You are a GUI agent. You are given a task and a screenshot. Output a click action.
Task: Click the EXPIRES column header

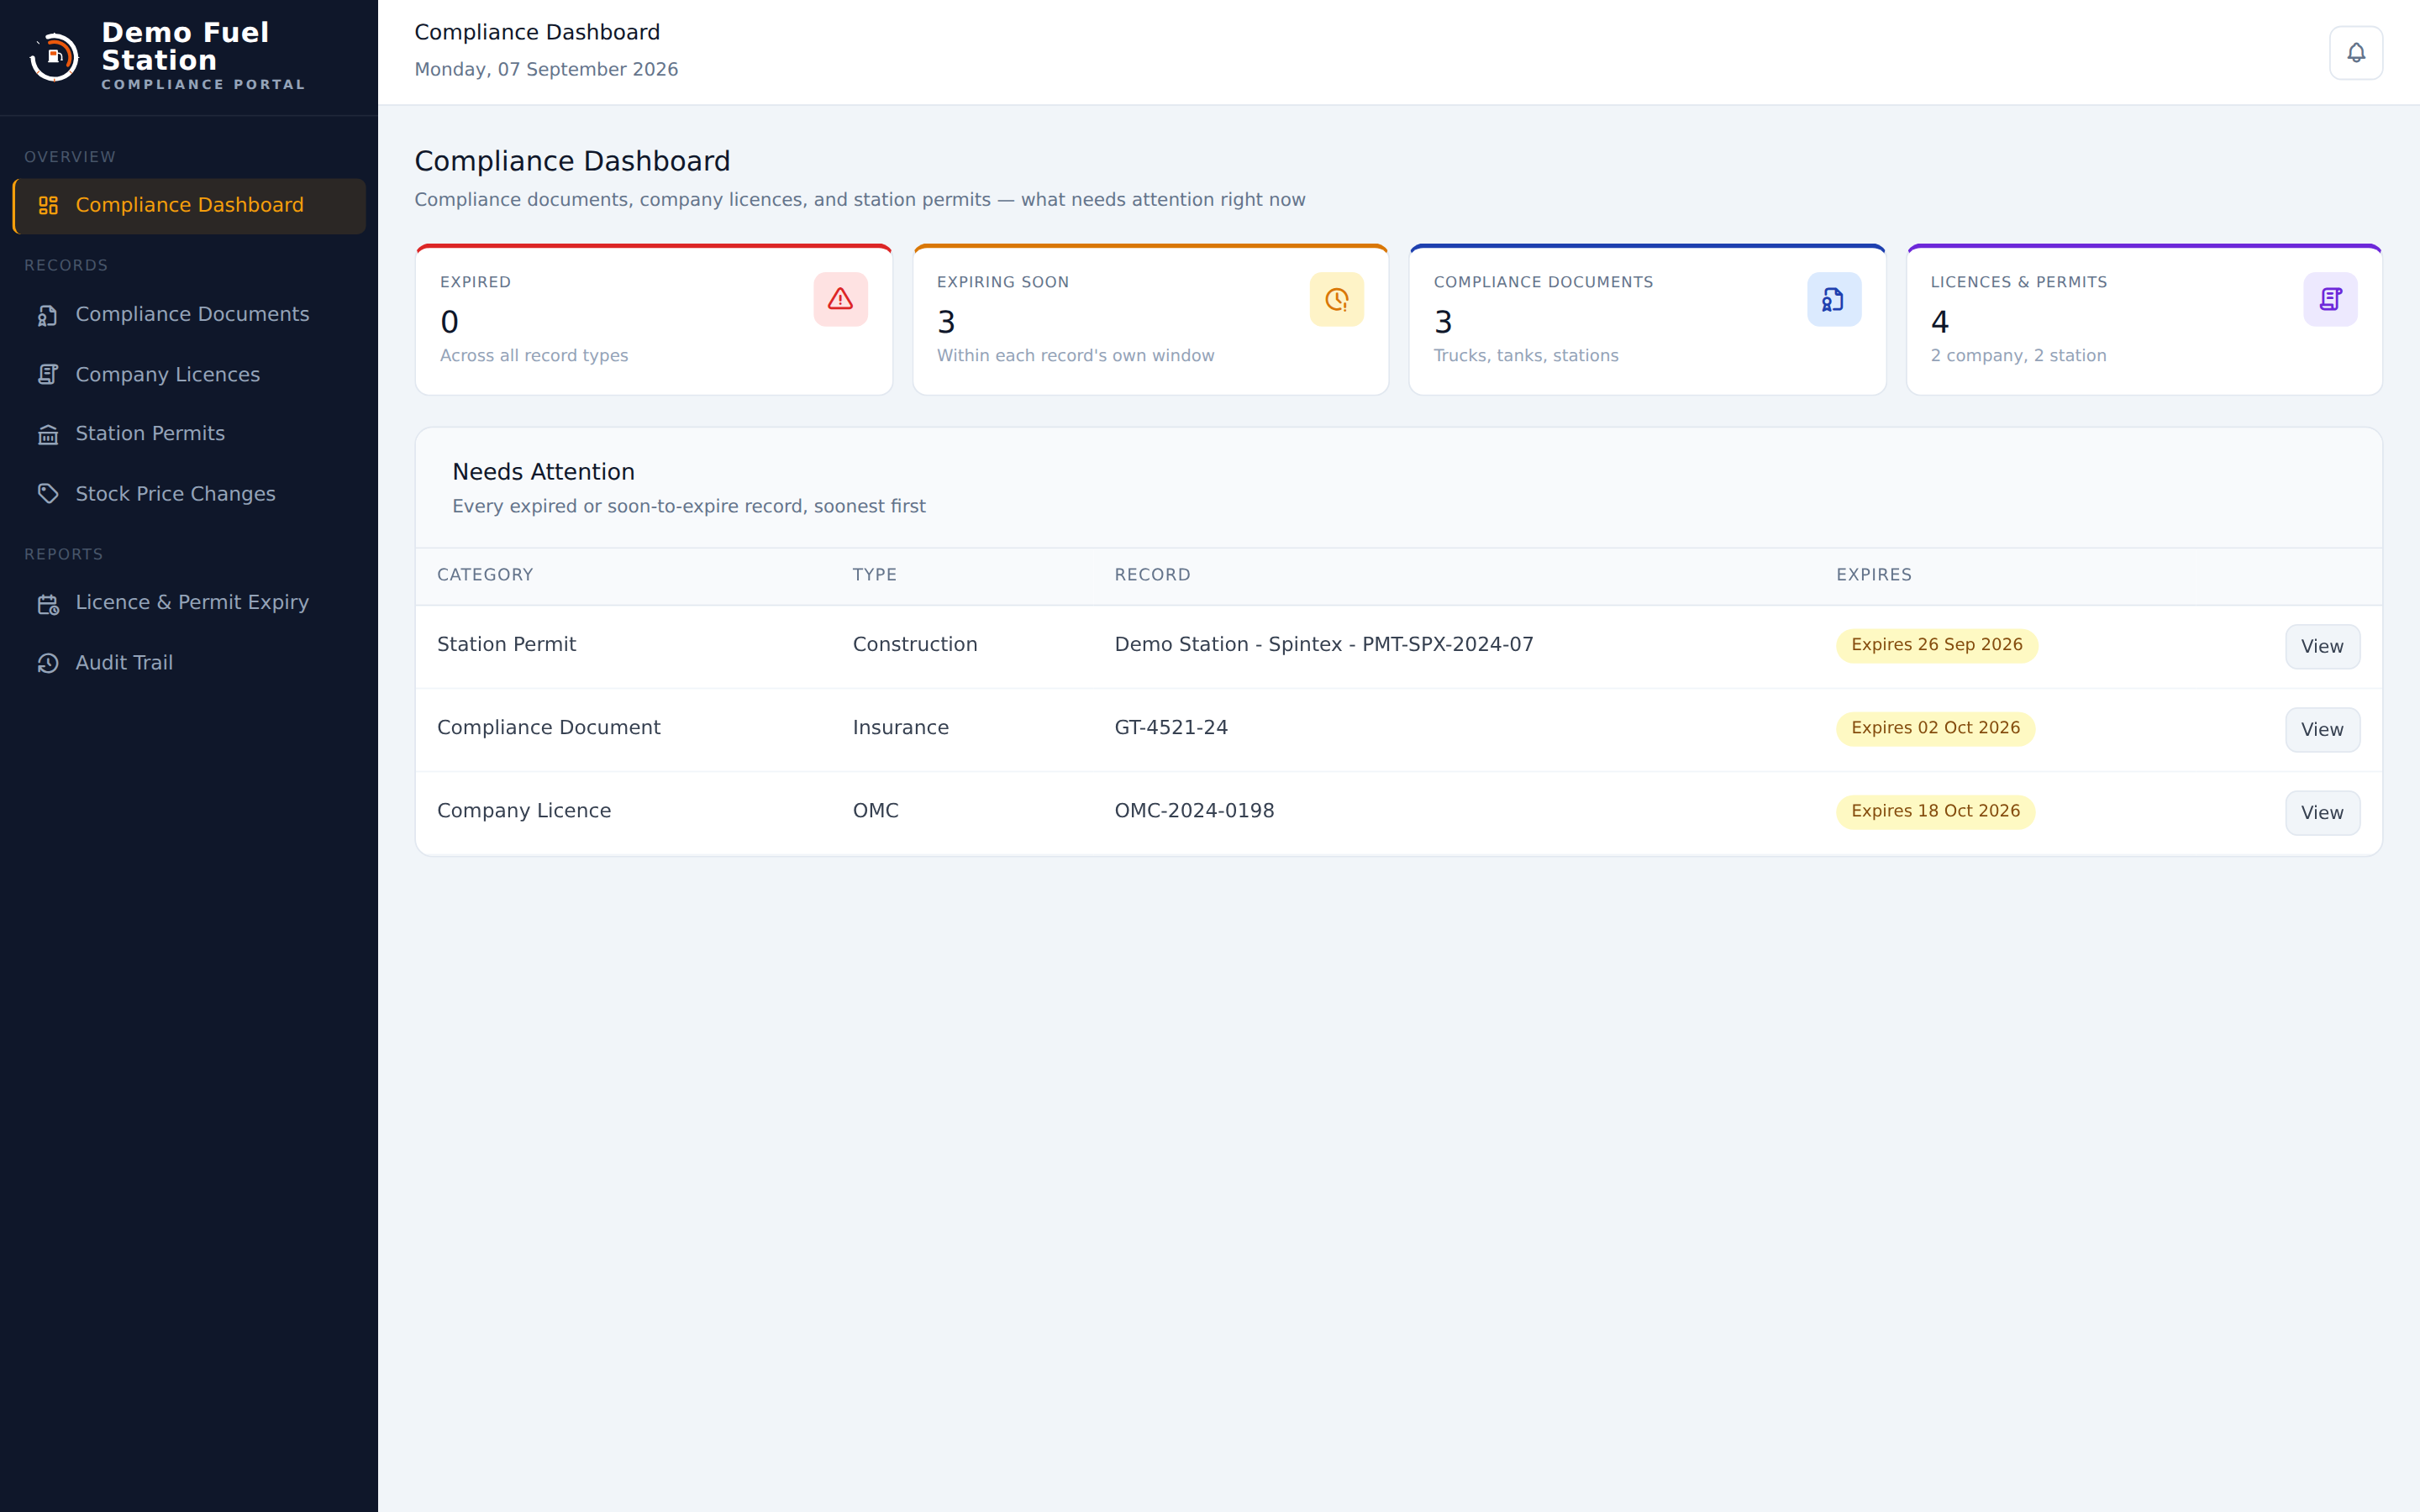pos(1873,575)
